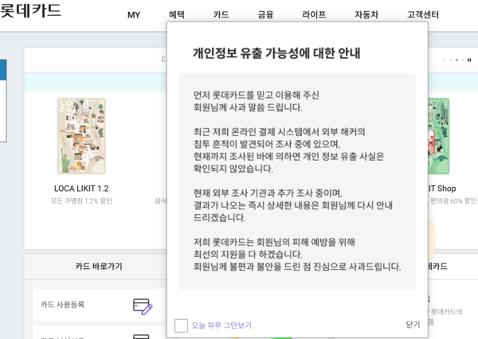Open the 자동차 menu

(366, 14)
